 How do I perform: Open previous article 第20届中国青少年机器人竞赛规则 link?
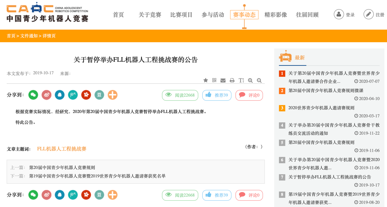[62, 167]
